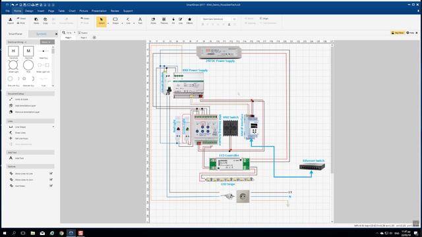
Task: Open File Explorer from taskbar
Action: tap(32, 233)
